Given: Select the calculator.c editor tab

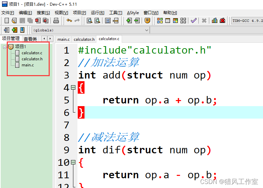Looking at the screenshot, I should [x=109, y=39].
